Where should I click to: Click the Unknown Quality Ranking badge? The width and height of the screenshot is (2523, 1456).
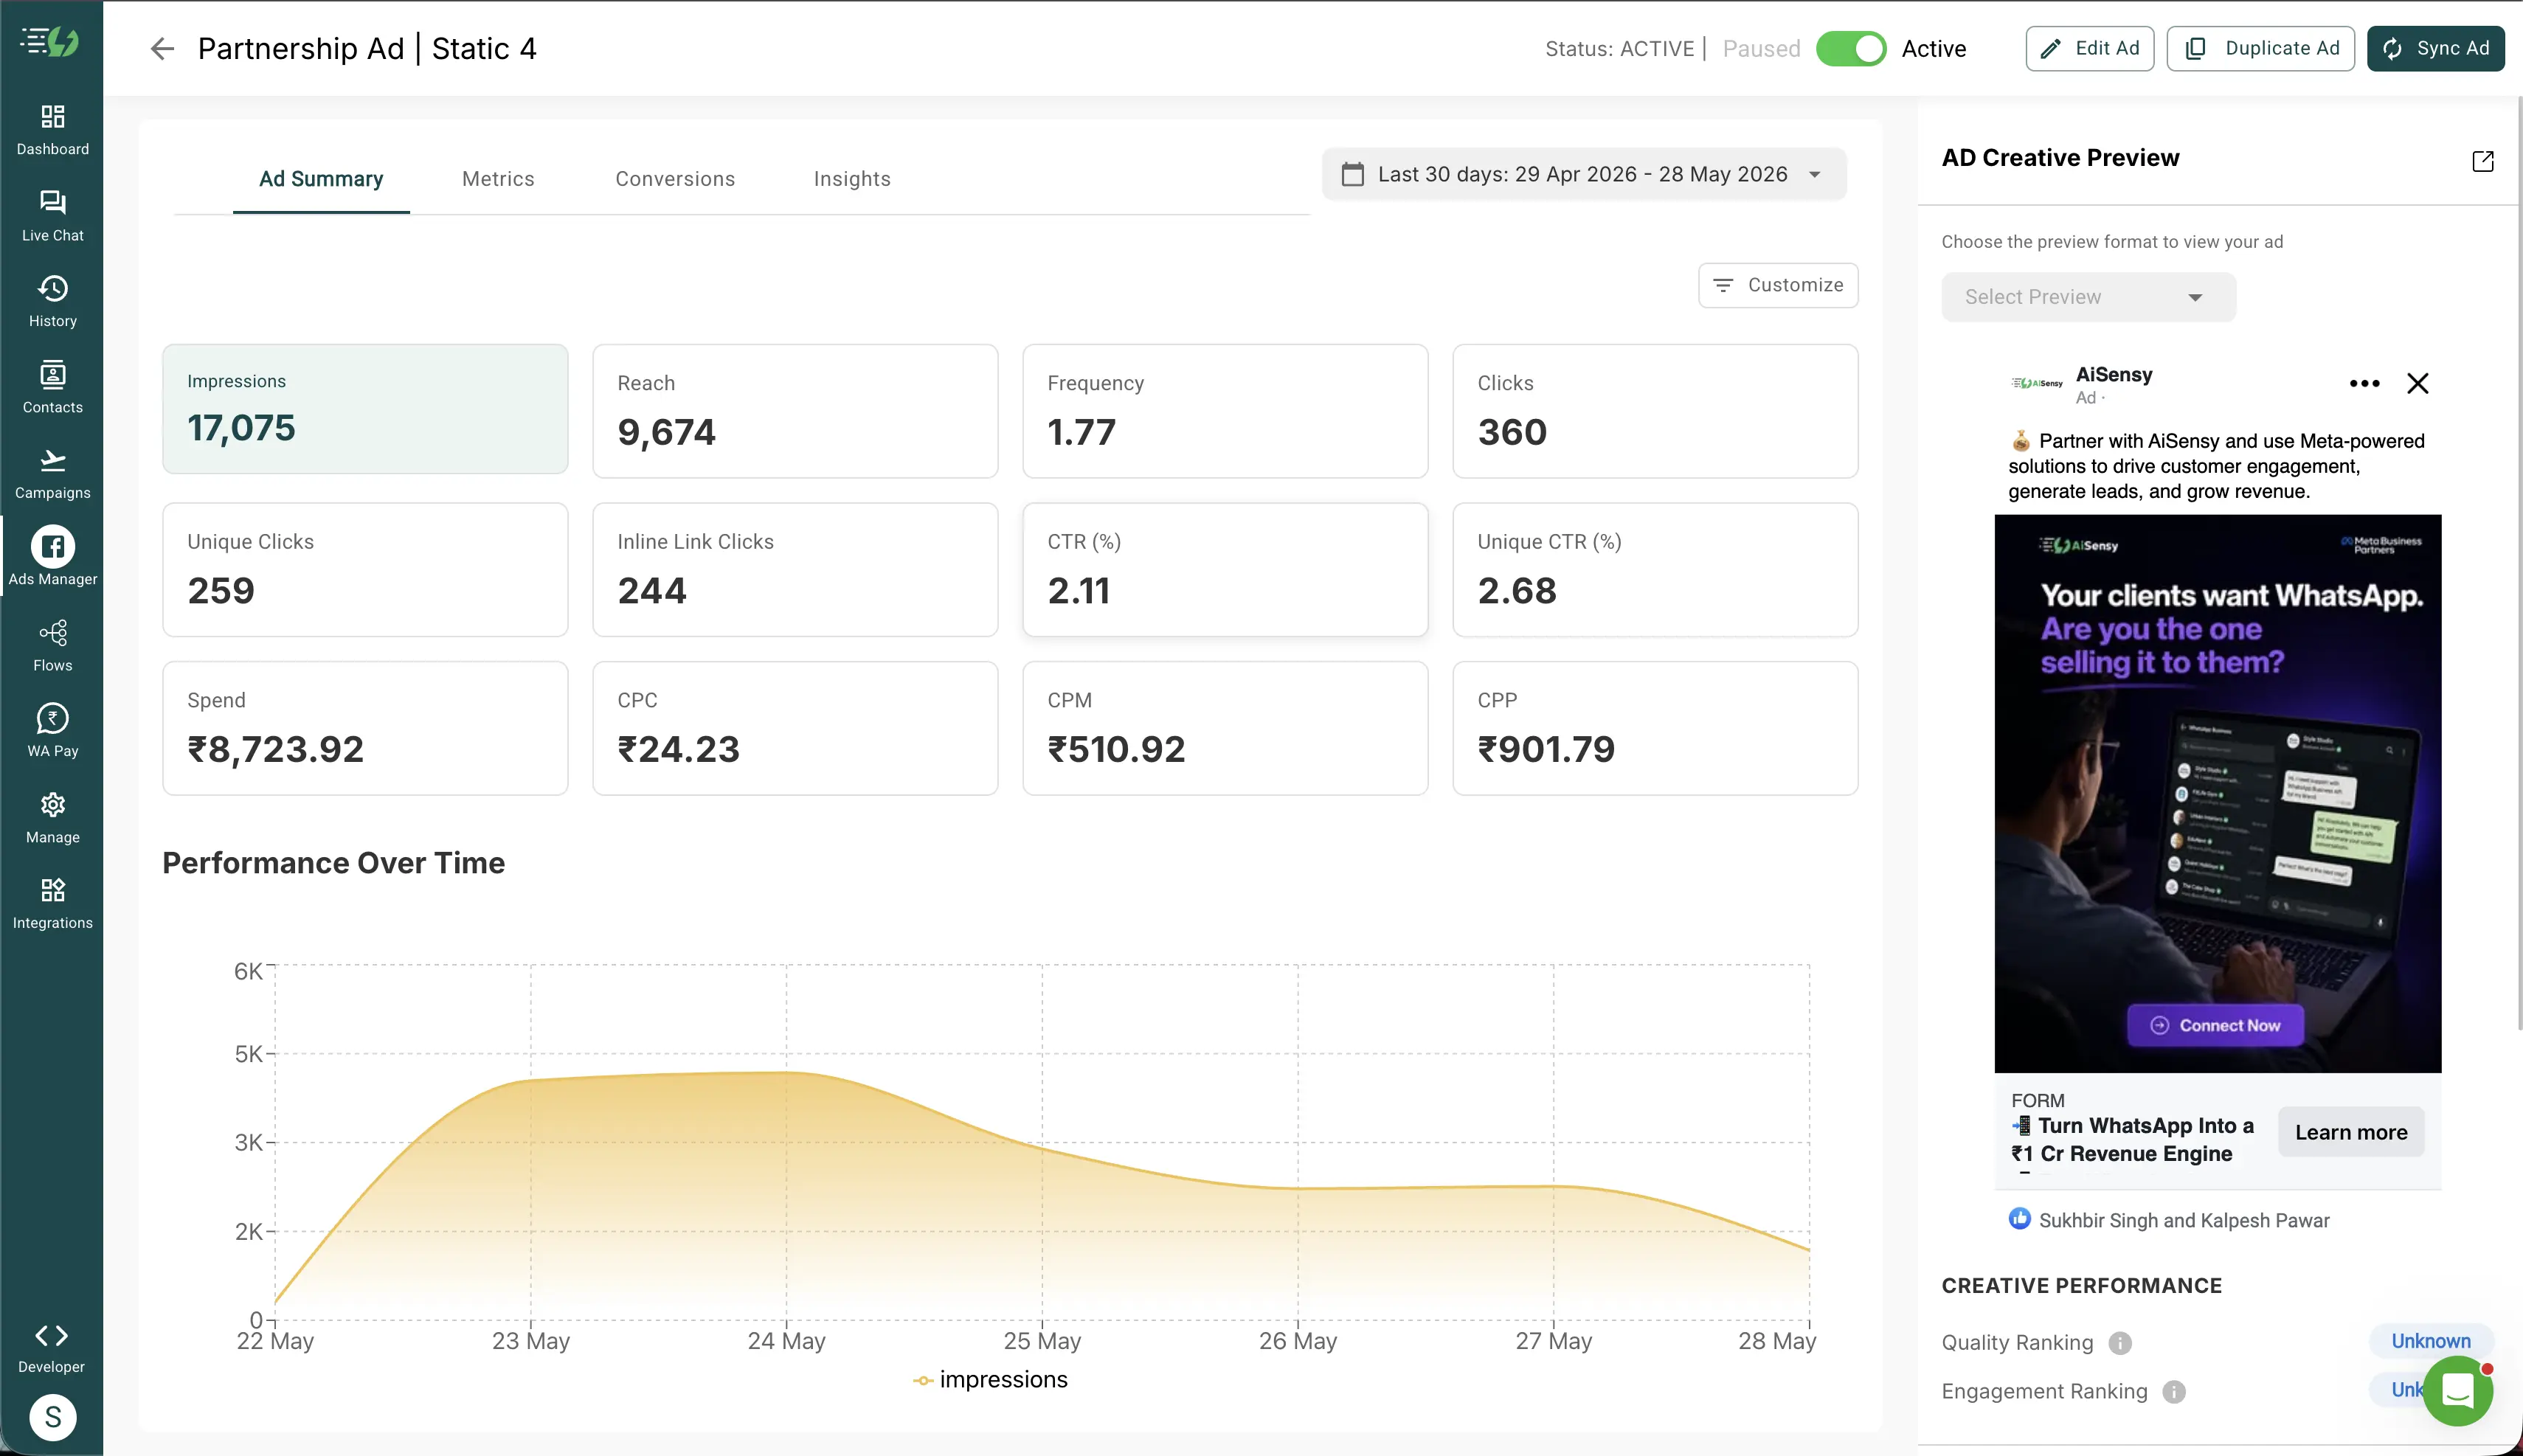(2430, 1341)
